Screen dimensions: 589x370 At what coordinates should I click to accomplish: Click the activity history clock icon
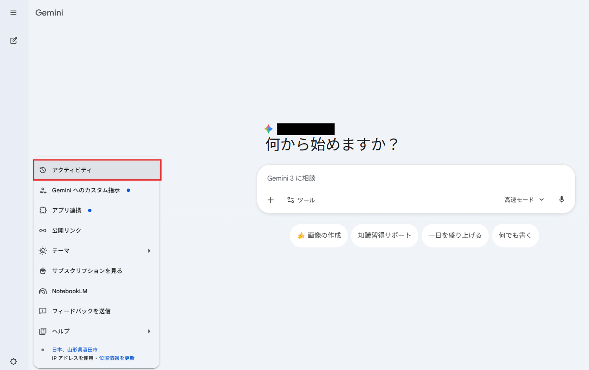(43, 170)
